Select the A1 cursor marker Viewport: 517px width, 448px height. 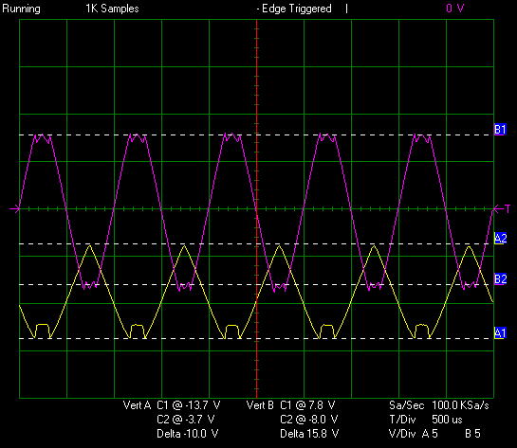(x=500, y=333)
